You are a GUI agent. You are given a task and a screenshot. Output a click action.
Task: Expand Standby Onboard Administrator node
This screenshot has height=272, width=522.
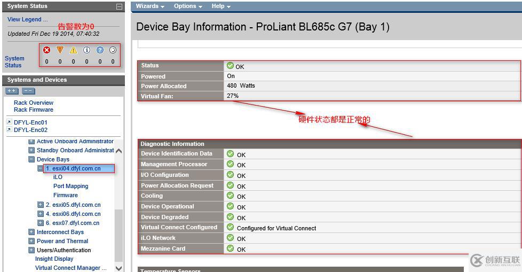(31, 150)
